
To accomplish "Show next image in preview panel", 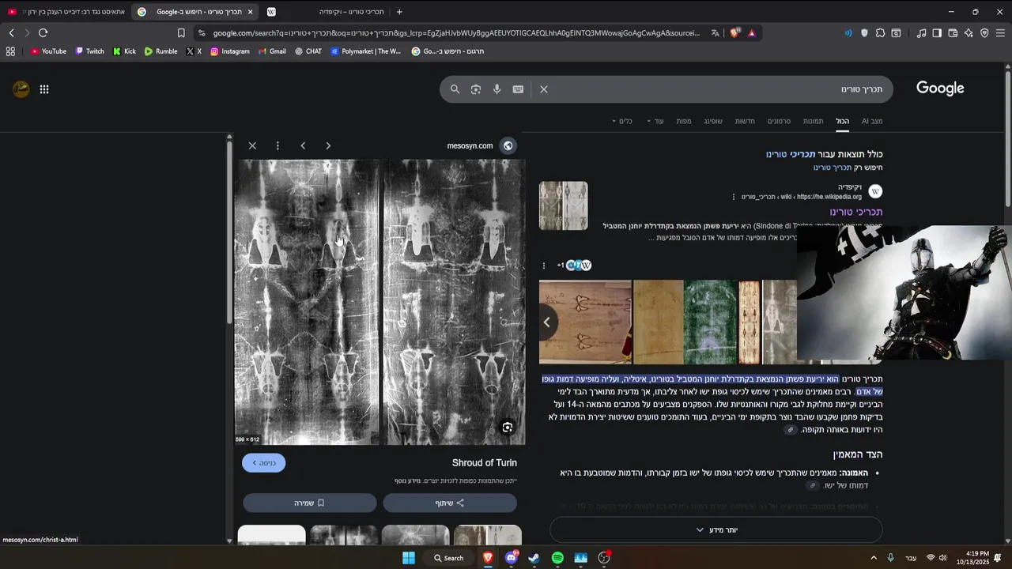I will (x=328, y=145).
